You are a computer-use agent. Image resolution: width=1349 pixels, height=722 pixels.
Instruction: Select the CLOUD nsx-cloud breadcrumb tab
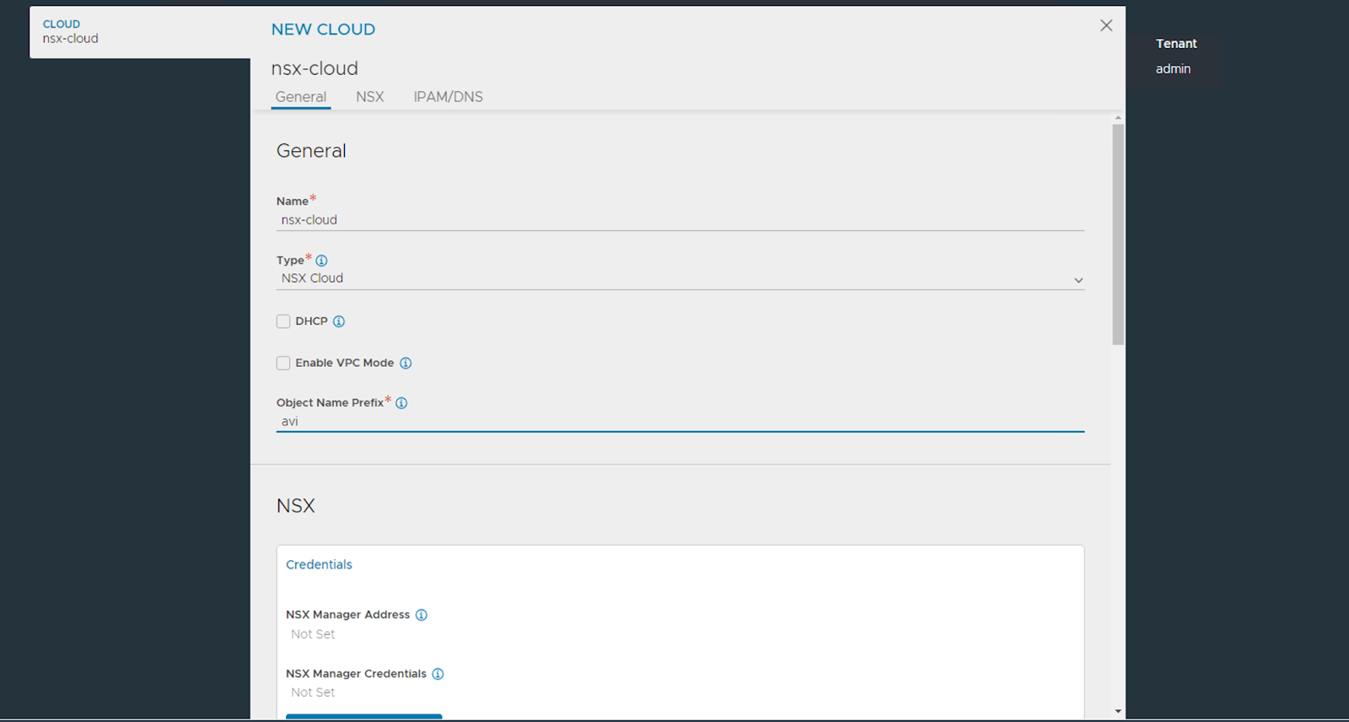140,32
